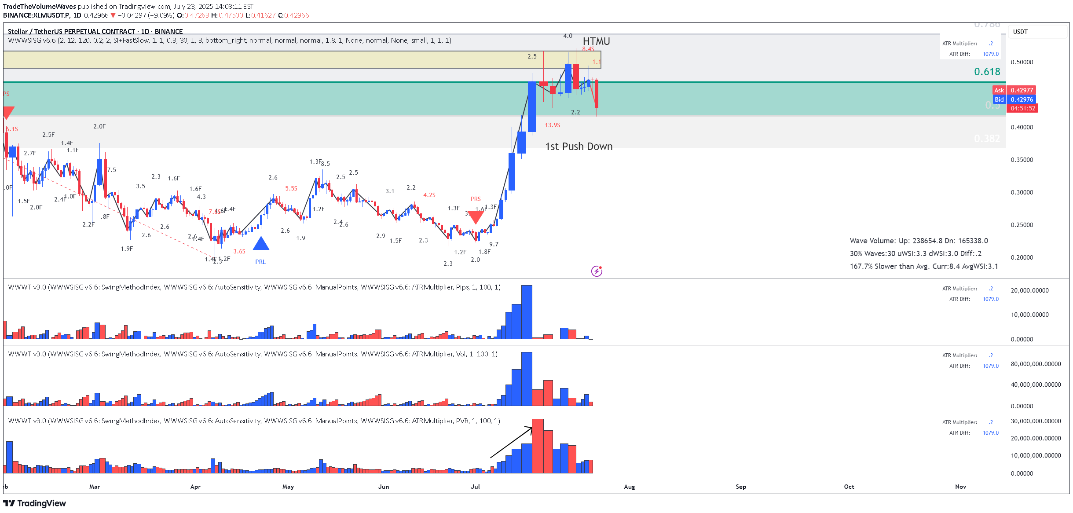Click the red Ask 0.42977 price label

(1014, 90)
